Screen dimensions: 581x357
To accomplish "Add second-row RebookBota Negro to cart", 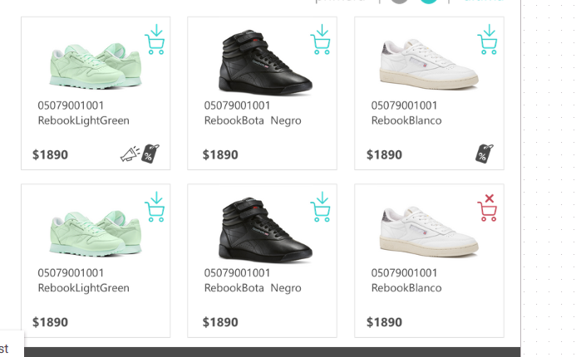I will tap(321, 208).
